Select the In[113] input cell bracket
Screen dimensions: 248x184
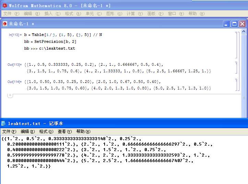[x=236, y=45]
